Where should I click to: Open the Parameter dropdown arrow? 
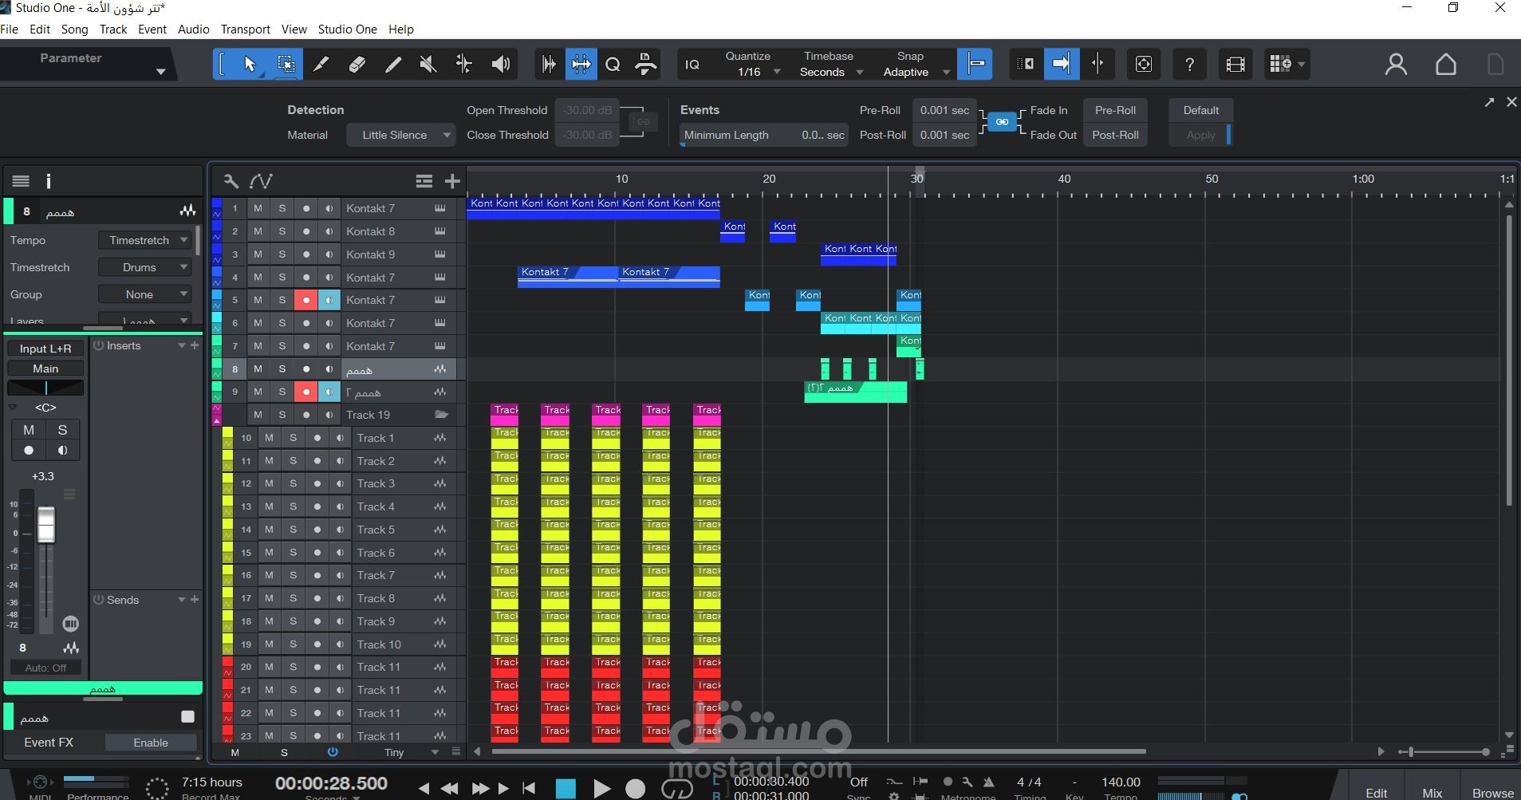point(160,72)
